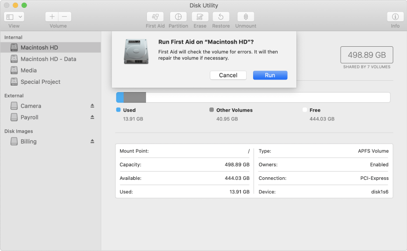407x251 pixels.
Task: Click the Macintosh HD - Data drive icon
Action: (14, 59)
